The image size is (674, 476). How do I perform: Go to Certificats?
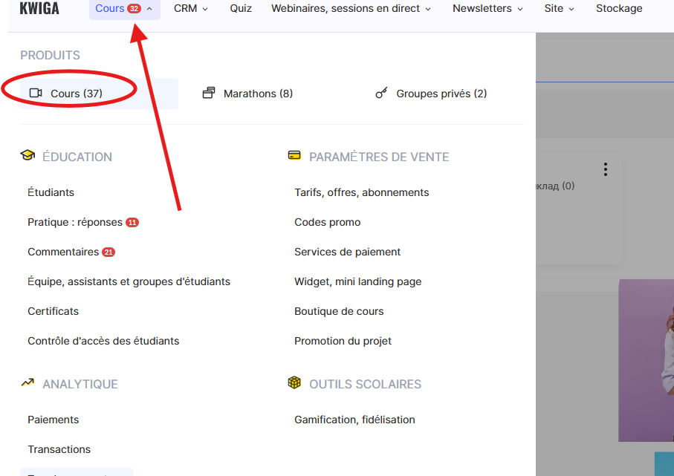(54, 311)
